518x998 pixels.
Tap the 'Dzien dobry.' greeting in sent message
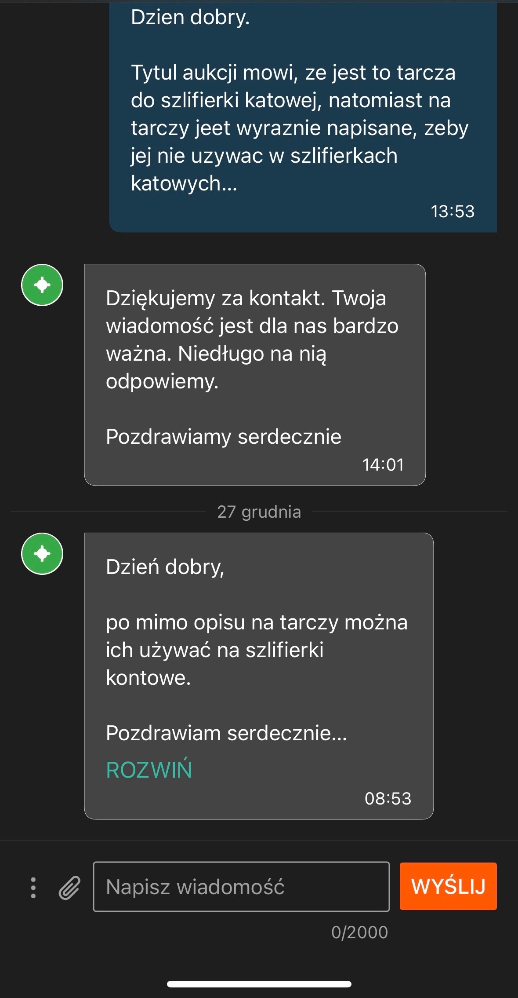click(190, 18)
